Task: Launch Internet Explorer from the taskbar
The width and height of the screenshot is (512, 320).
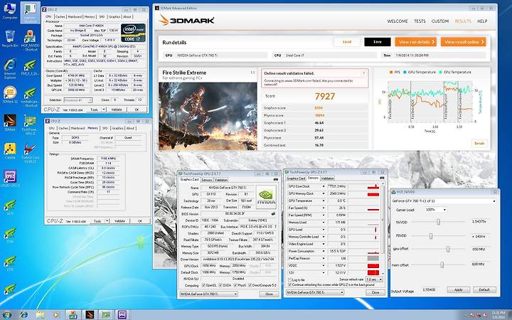Action: click(24, 315)
